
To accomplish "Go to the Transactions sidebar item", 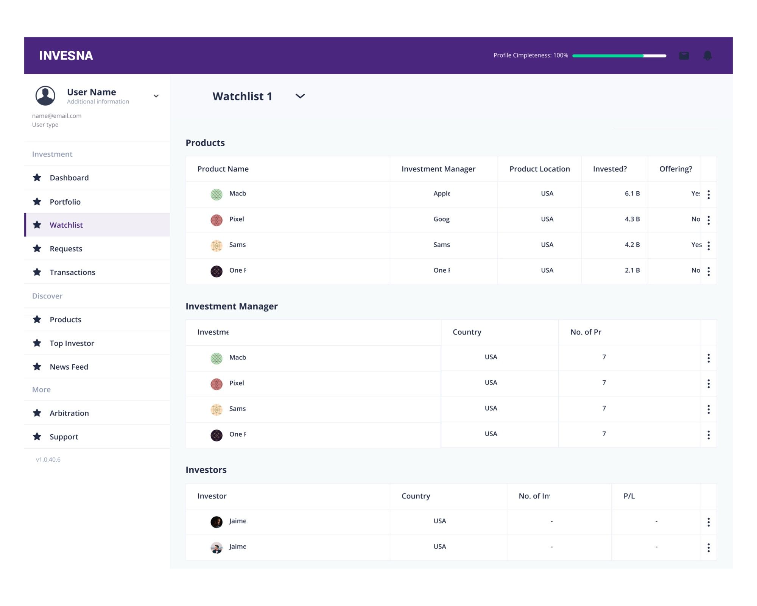I will pyautogui.click(x=72, y=272).
